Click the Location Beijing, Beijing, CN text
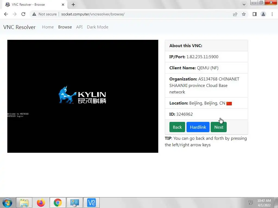 tap(197, 103)
